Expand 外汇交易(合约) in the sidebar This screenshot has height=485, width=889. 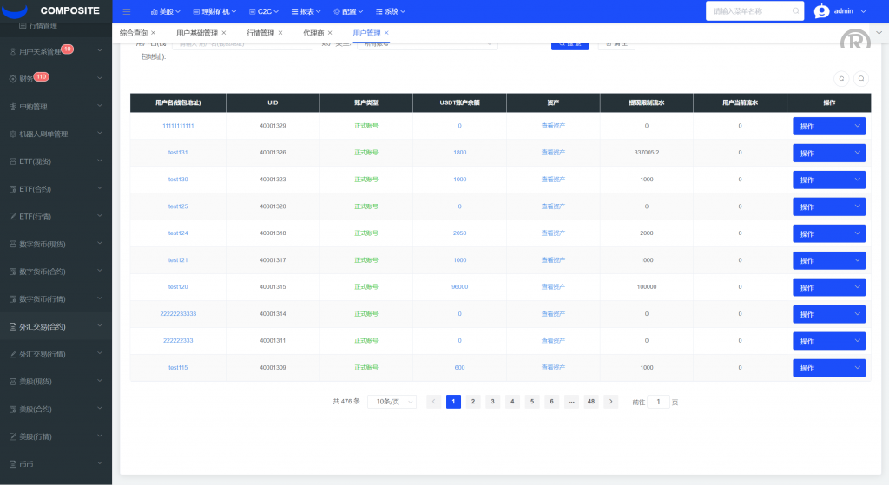point(56,327)
